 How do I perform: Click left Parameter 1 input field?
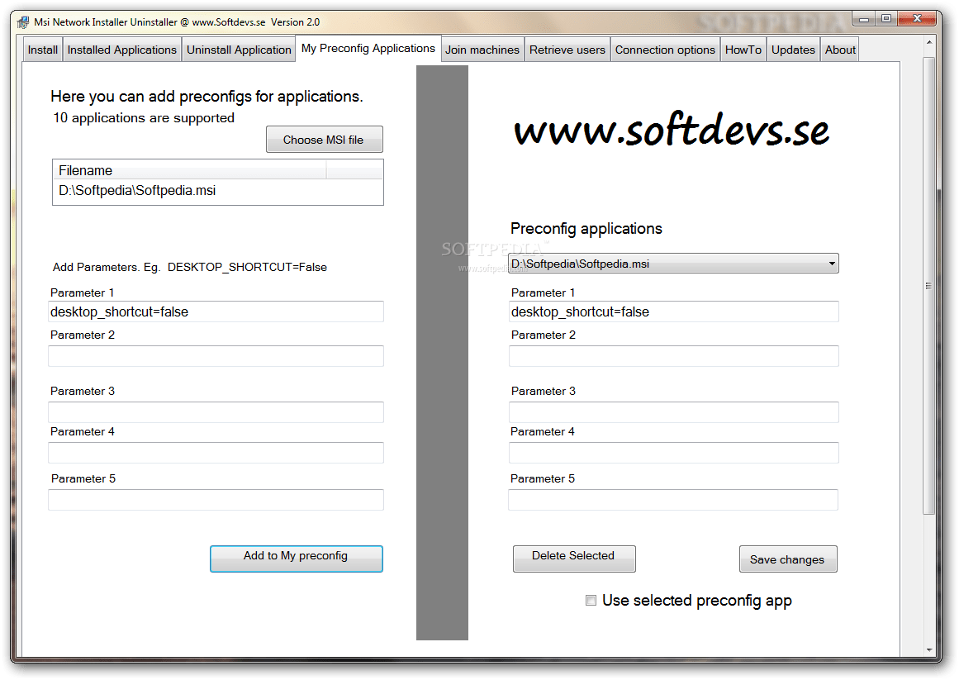[216, 311]
